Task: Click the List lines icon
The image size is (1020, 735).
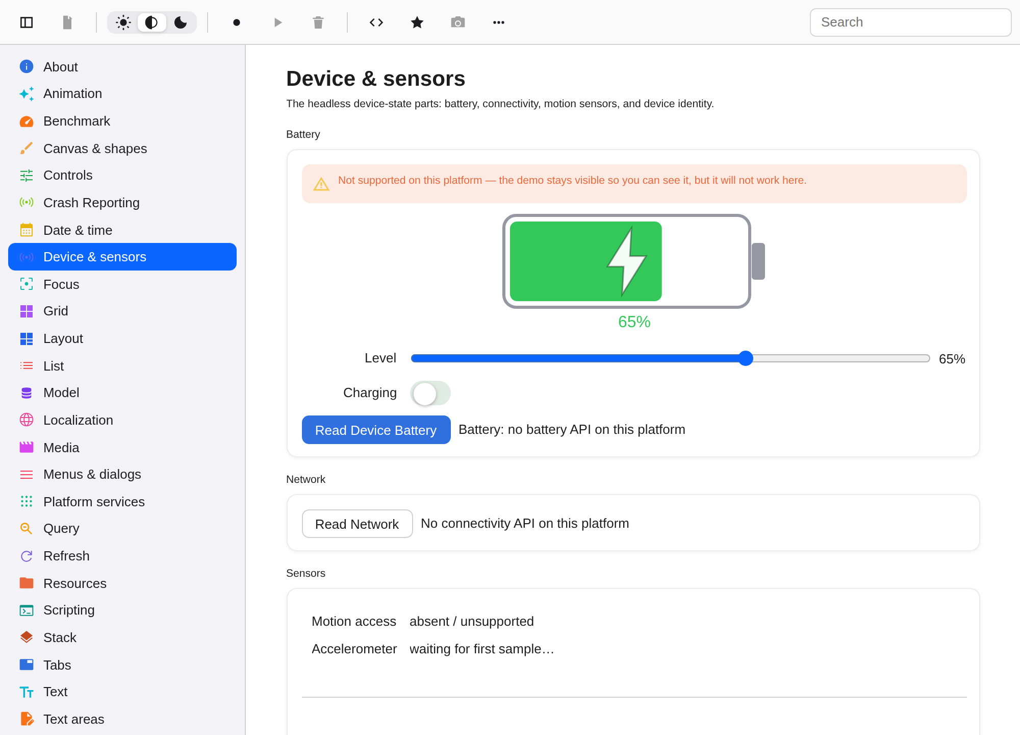Action: 27,366
